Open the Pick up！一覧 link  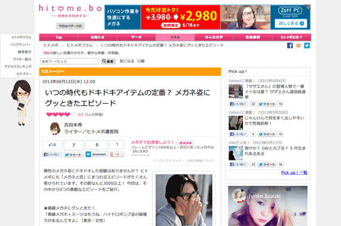(294, 173)
